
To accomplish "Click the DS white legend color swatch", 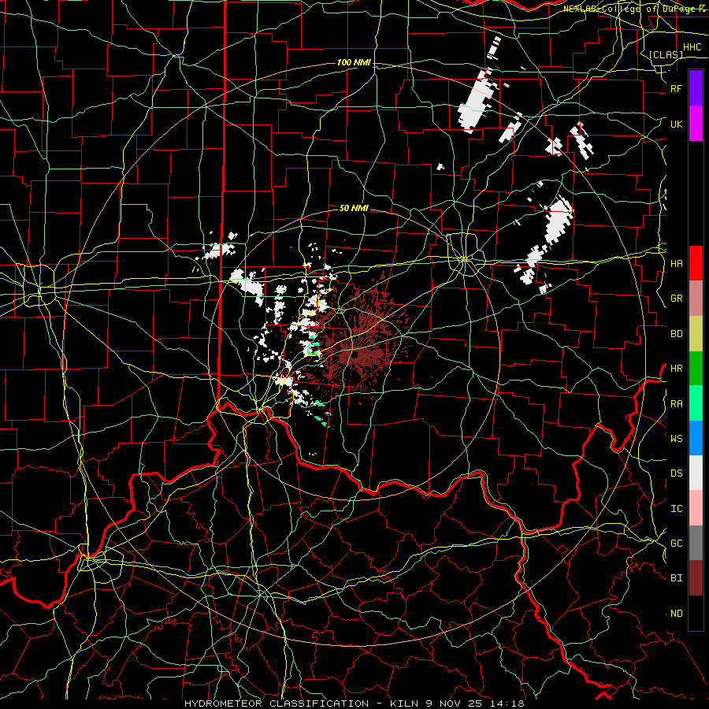I will pyautogui.click(x=696, y=473).
